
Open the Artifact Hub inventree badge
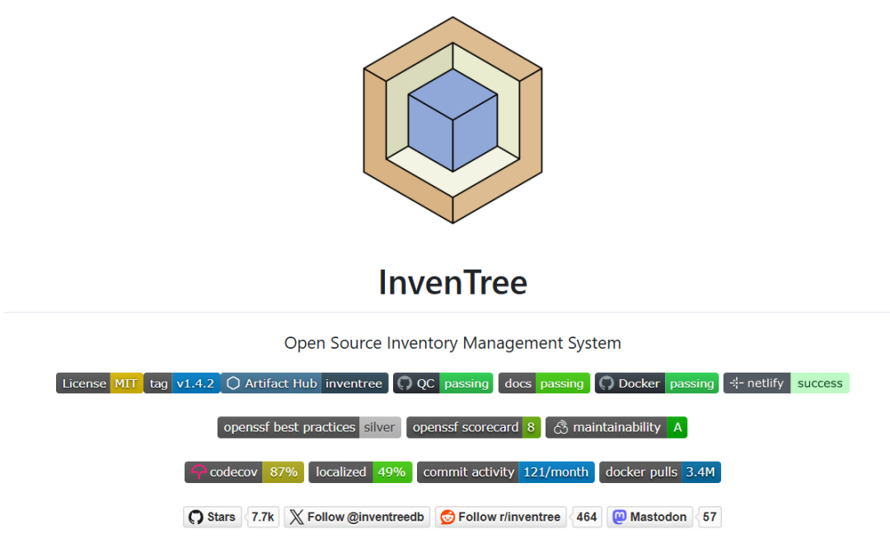(x=305, y=383)
